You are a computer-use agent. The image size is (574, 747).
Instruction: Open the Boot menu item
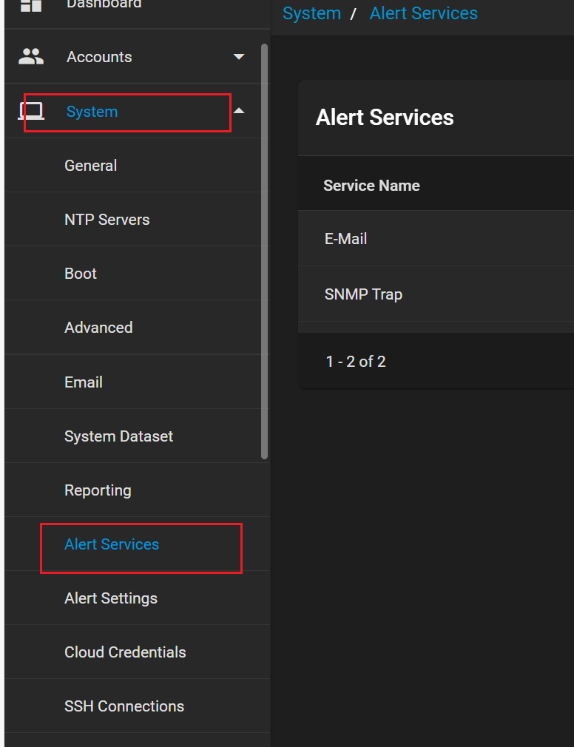(81, 274)
